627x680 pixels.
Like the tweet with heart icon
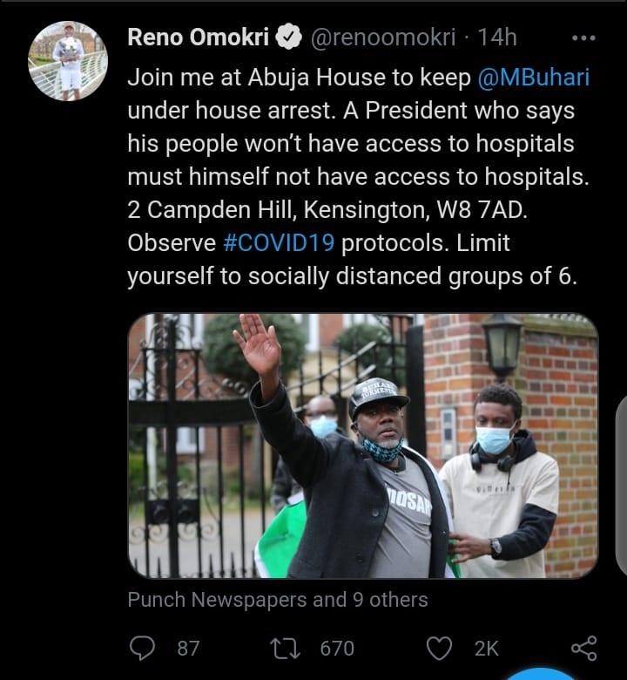442,648
